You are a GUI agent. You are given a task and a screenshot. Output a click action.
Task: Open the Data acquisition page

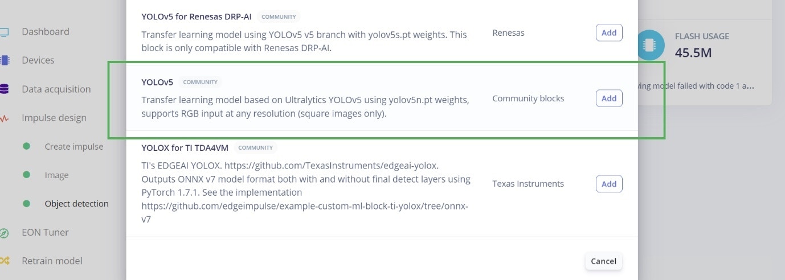pos(56,89)
